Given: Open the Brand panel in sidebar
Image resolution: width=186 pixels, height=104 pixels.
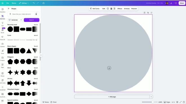Looking at the screenshot, I should coord(3,31).
